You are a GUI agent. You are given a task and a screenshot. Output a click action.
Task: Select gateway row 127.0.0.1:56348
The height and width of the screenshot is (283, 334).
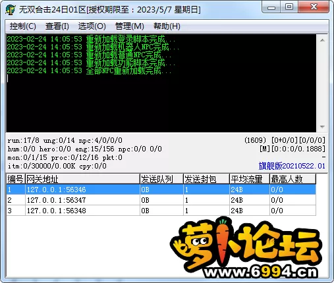point(161,211)
